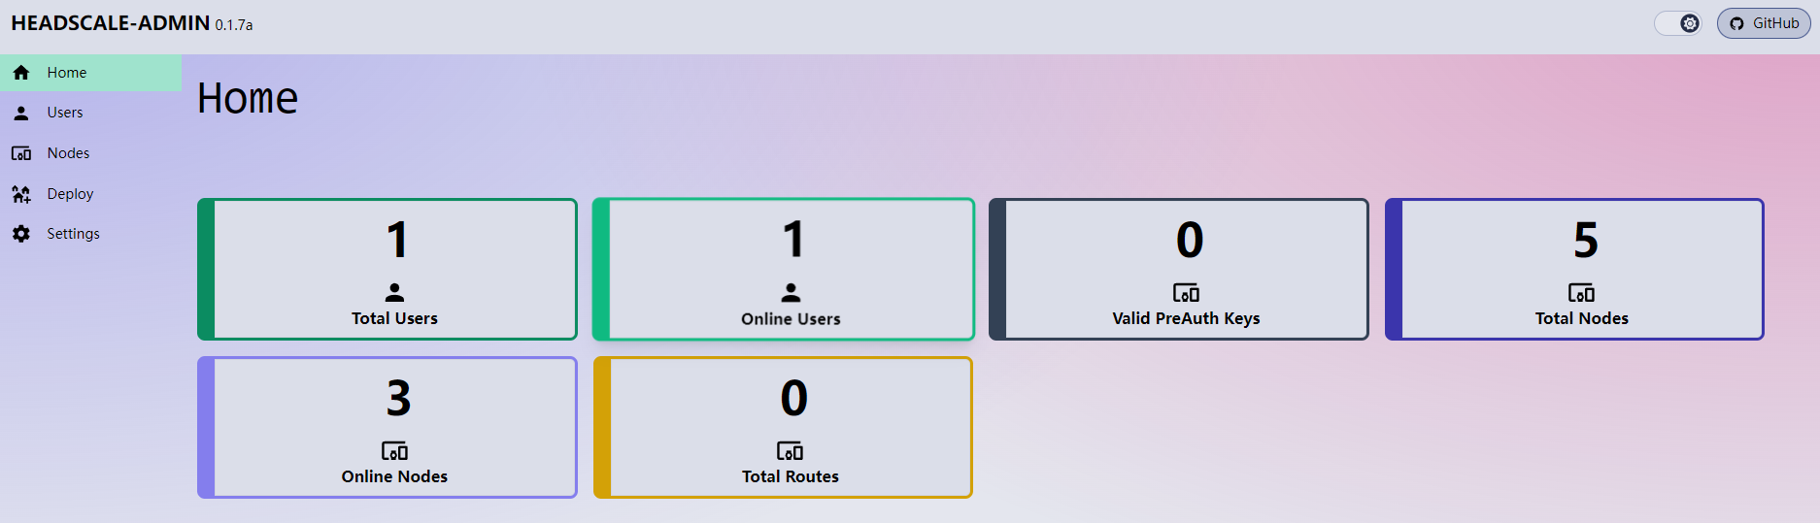Viewport: 1820px width, 523px height.
Task: Open the Online Users card
Action: (x=784, y=270)
